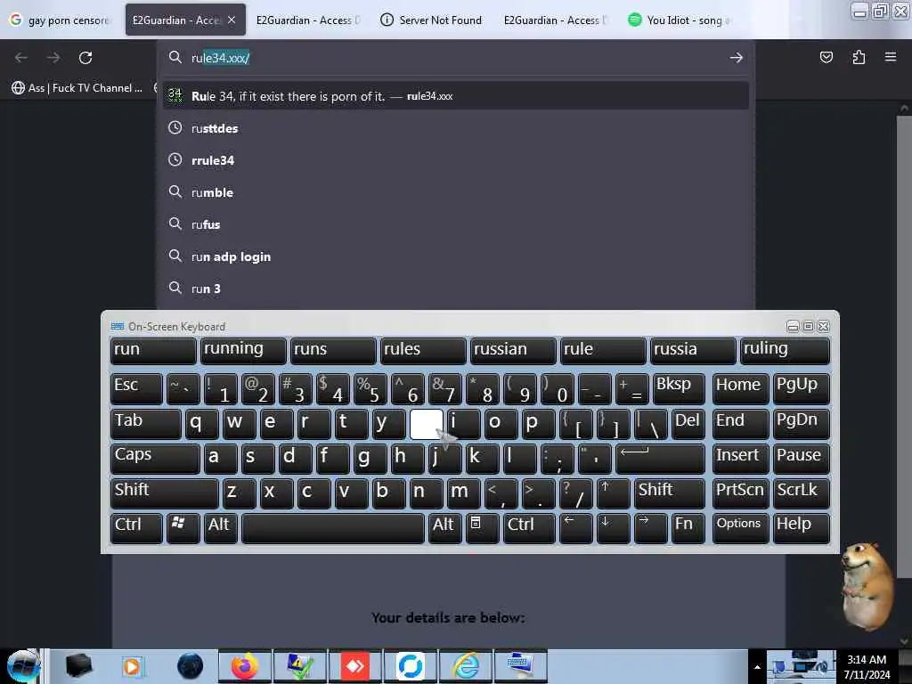Tap the Windows logo key on keyboard
The width and height of the screenshot is (912, 684).
(183, 528)
